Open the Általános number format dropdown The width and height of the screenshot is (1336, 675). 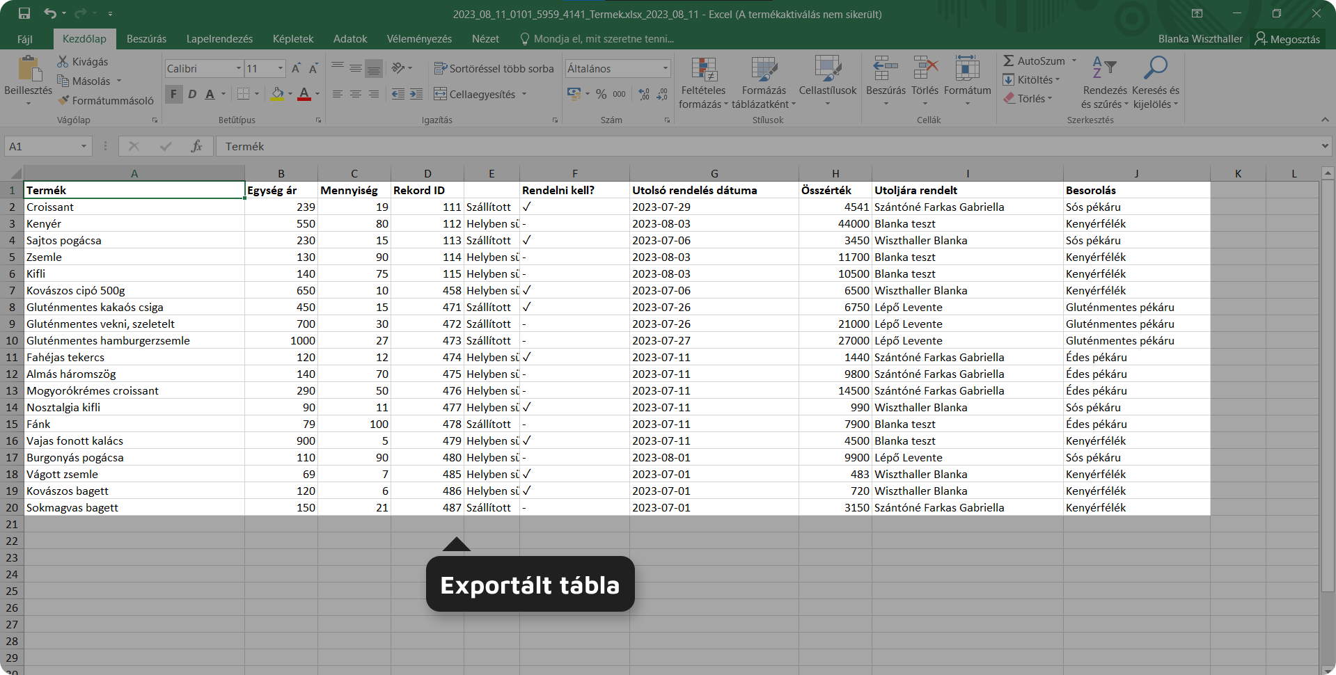[x=666, y=68]
